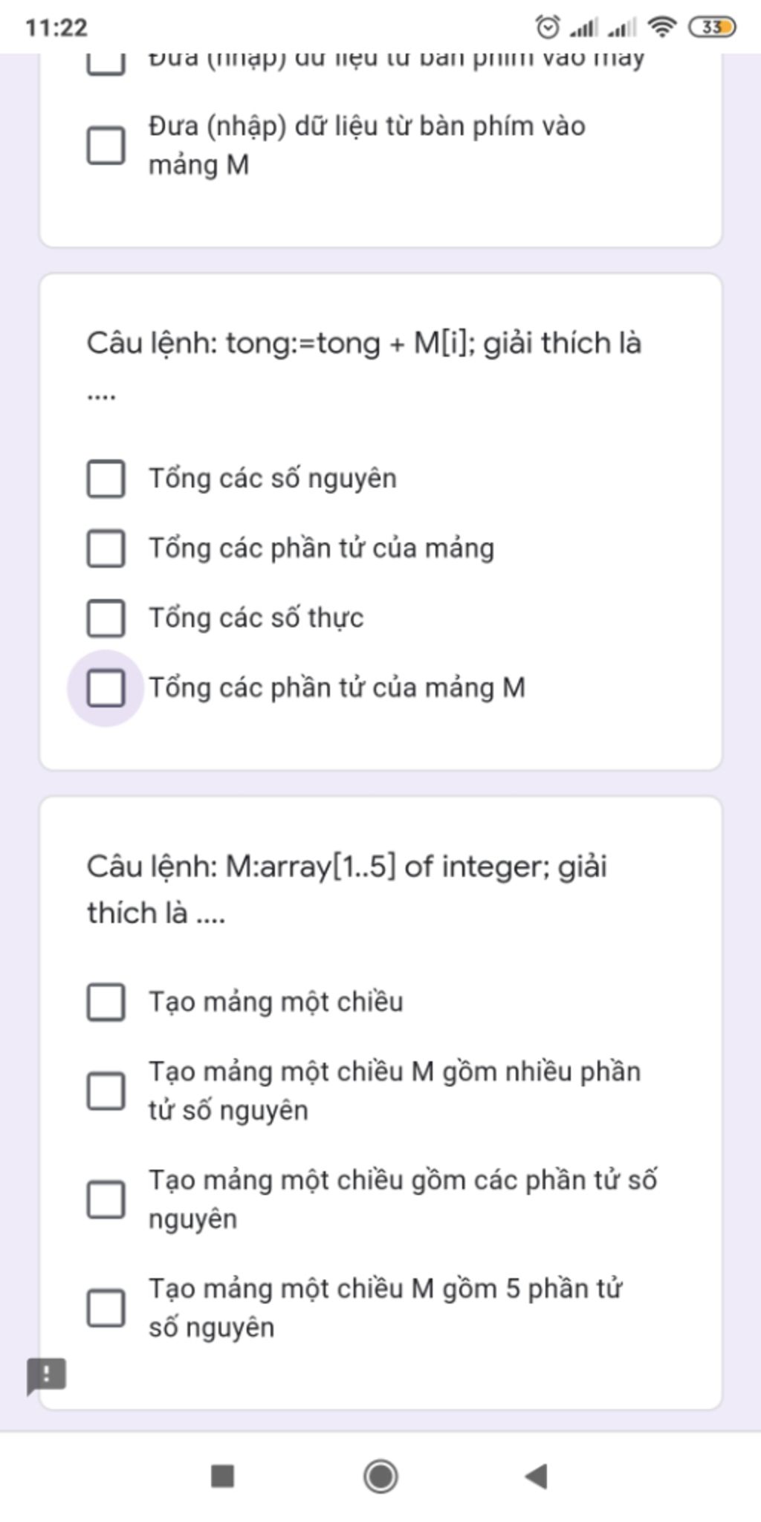Check 'Tổng các số nguyên' option
The height and width of the screenshot is (1522, 761).
point(106,478)
